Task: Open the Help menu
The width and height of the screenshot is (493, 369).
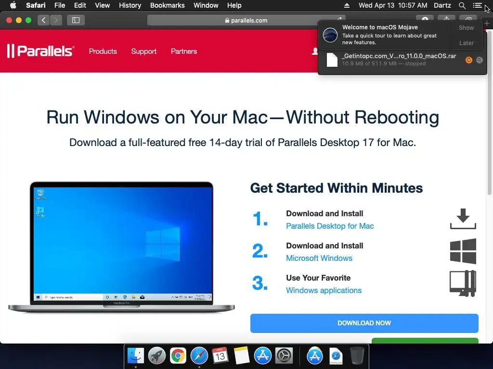Action: pos(234,5)
